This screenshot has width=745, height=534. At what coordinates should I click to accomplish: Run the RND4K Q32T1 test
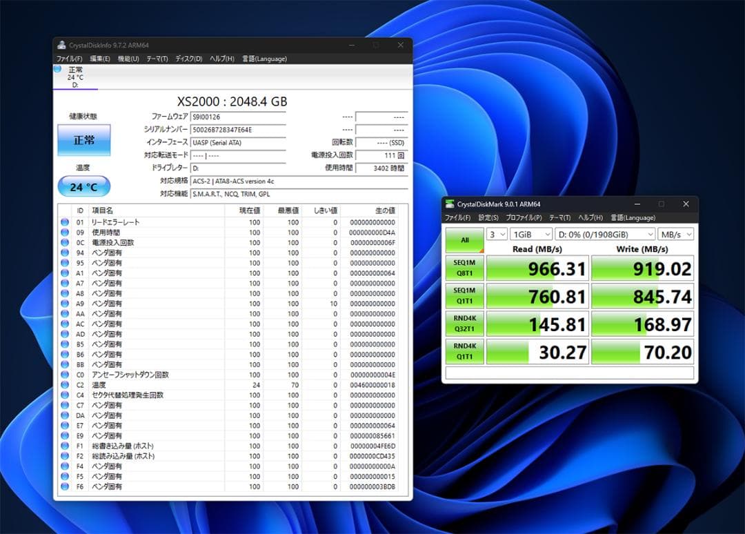pyautogui.click(x=464, y=324)
